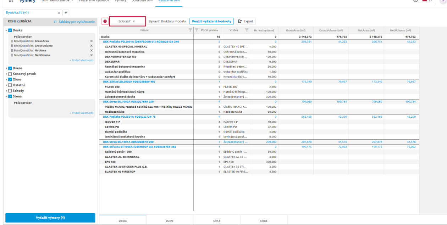Expand the Schody category
Image resolution: width=447 pixels, height=225 pixels.
(x=6, y=91)
